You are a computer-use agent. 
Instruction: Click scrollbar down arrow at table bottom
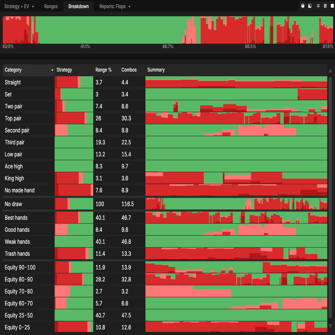click(330, 326)
